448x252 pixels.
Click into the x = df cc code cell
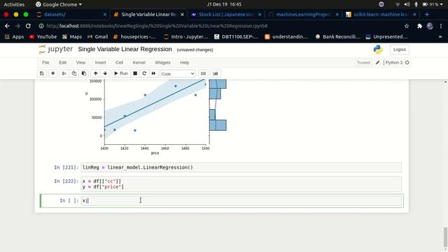pos(241,184)
